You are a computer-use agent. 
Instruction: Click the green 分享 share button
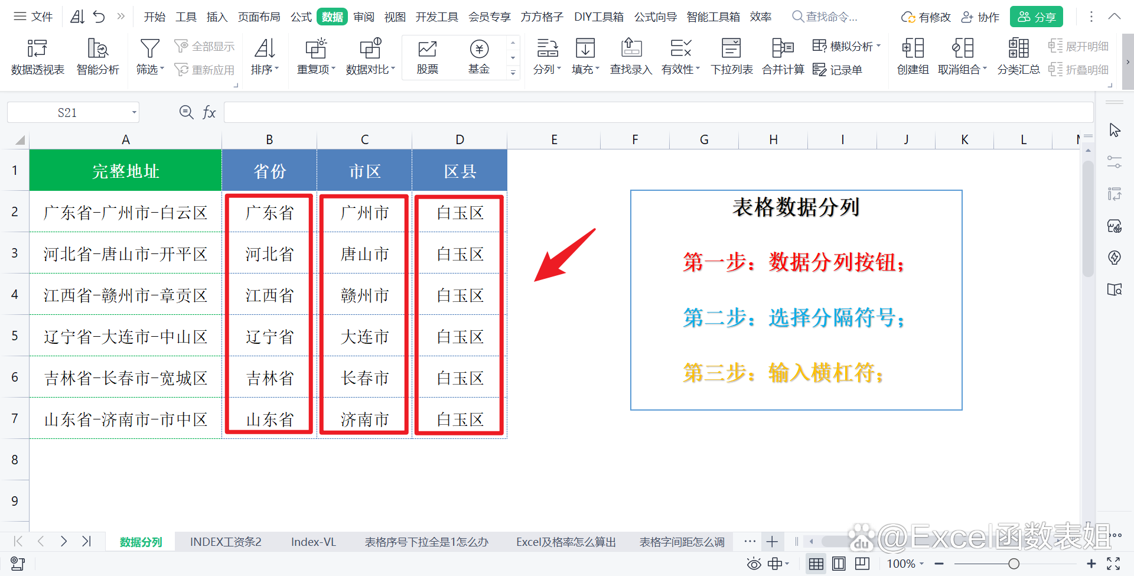1037,17
